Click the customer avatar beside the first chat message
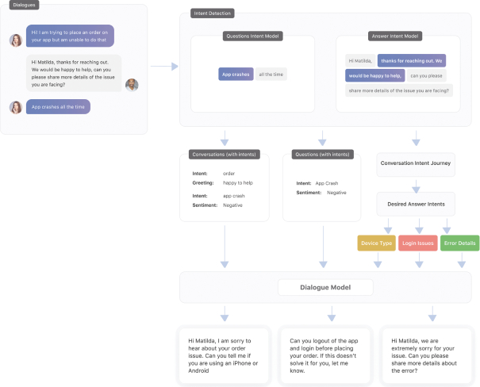This screenshot has height=387, width=480. [15, 40]
